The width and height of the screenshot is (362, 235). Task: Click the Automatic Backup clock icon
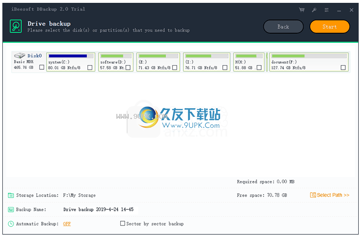click(11, 224)
